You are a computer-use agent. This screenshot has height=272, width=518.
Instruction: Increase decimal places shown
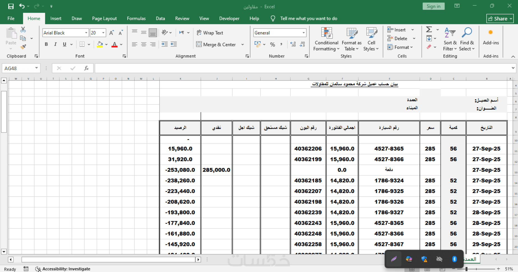click(x=293, y=44)
